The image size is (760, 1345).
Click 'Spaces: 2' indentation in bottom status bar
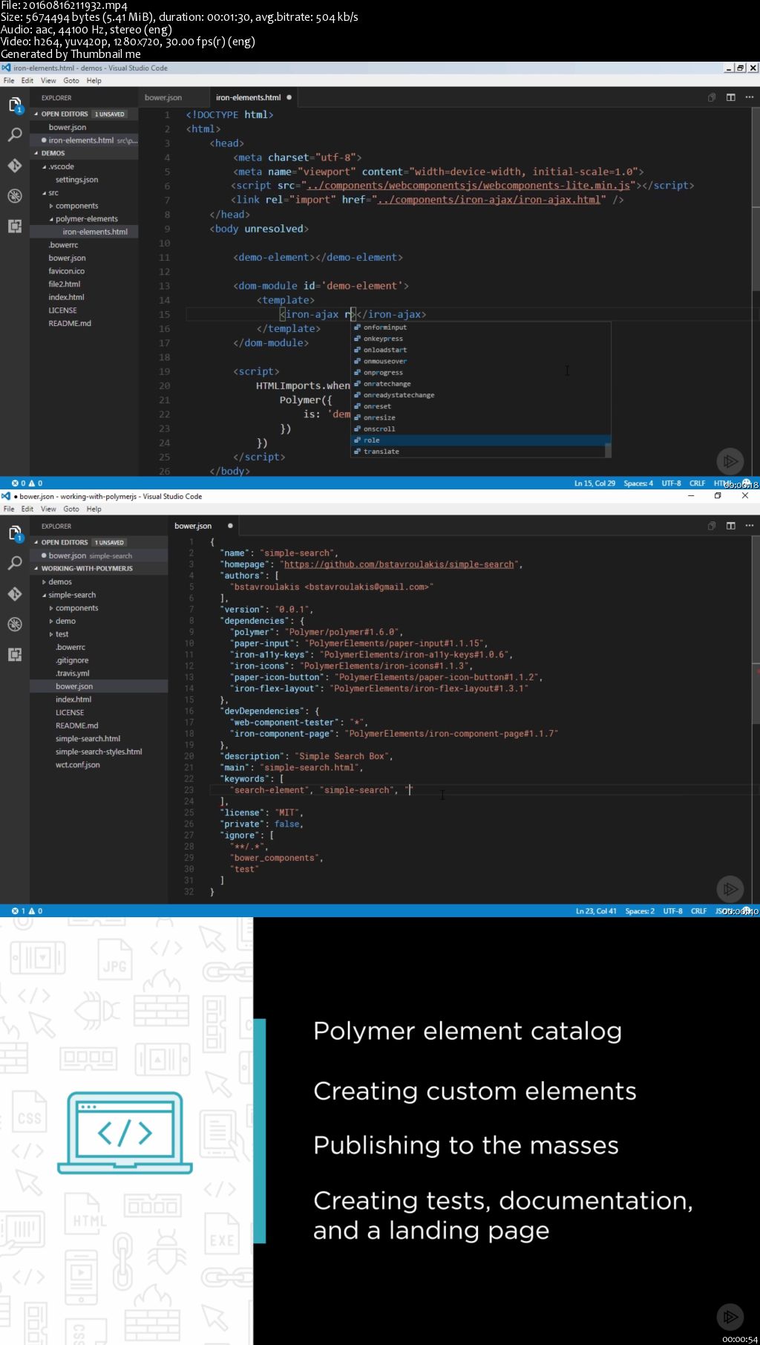[640, 911]
